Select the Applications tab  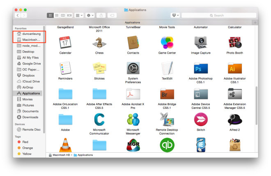(132, 23)
